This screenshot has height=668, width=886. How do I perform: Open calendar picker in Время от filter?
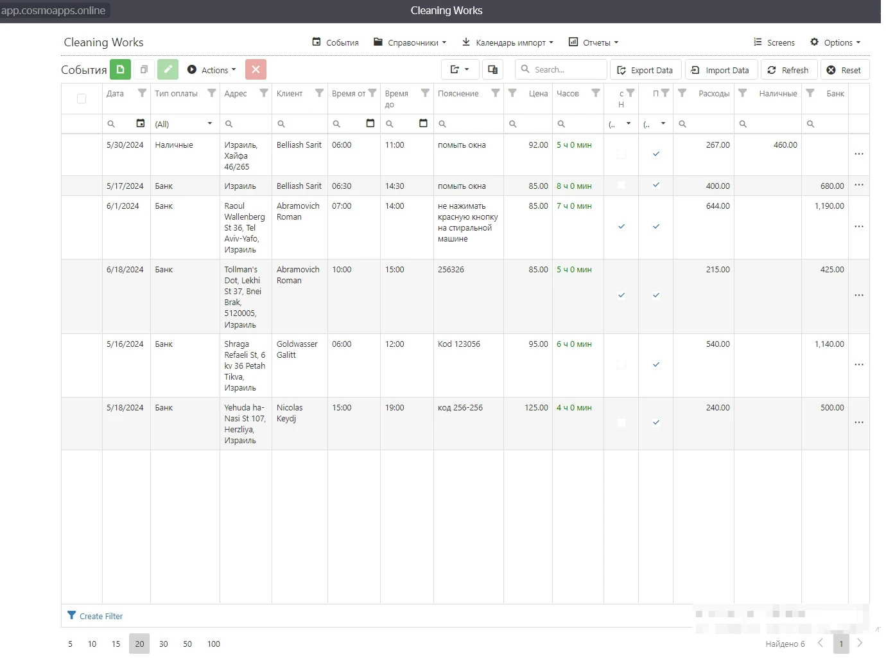coord(370,123)
